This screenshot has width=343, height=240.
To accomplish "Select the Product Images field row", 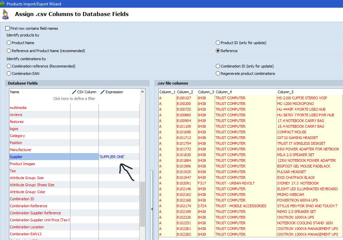I will tap(22, 164).
